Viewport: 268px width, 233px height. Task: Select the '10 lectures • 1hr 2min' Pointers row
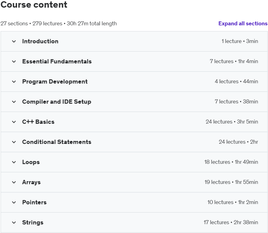point(233,203)
